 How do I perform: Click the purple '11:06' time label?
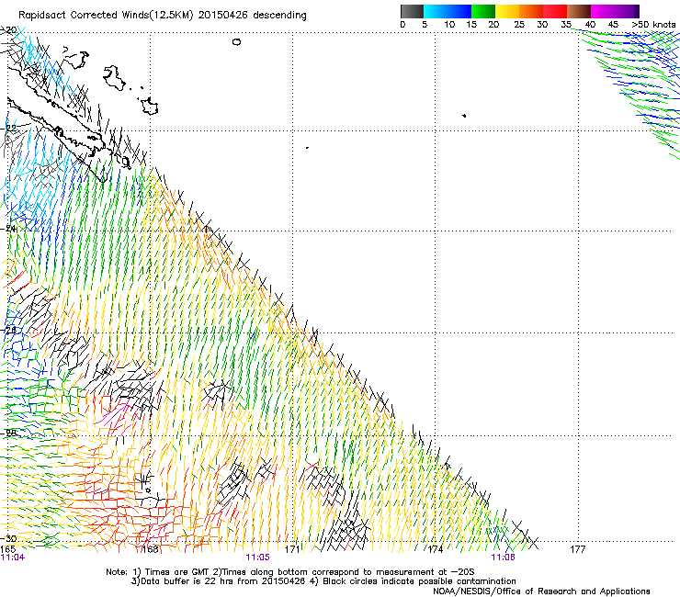coord(503,558)
